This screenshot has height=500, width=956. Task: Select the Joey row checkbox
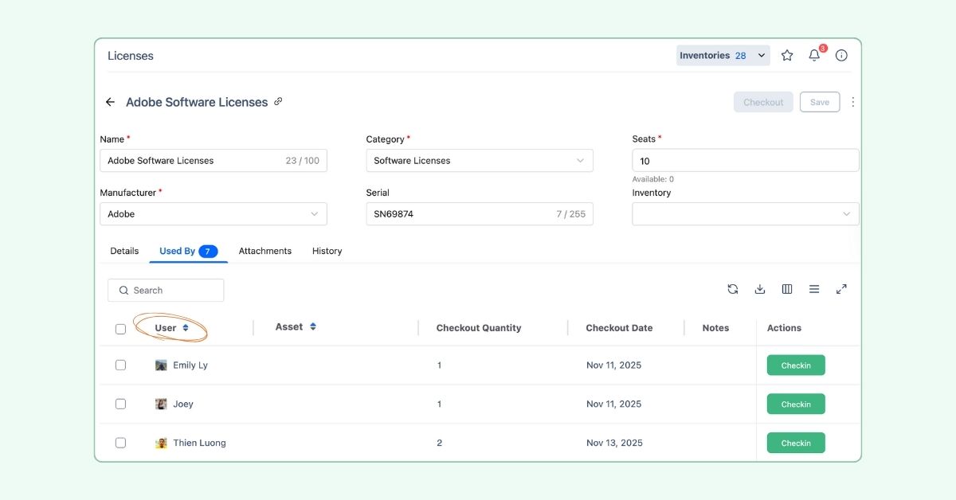tap(120, 404)
